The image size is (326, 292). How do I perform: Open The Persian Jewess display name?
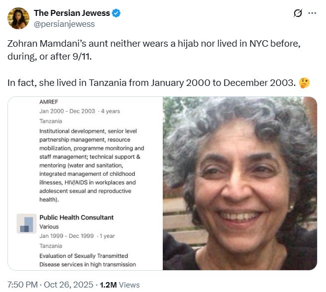point(72,13)
